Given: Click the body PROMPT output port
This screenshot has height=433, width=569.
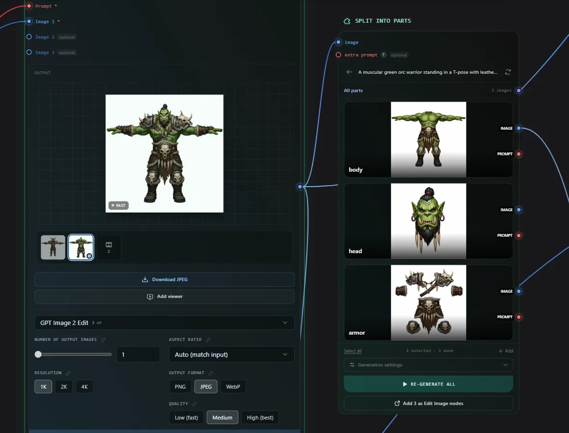Looking at the screenshot, I should point(518,154).
